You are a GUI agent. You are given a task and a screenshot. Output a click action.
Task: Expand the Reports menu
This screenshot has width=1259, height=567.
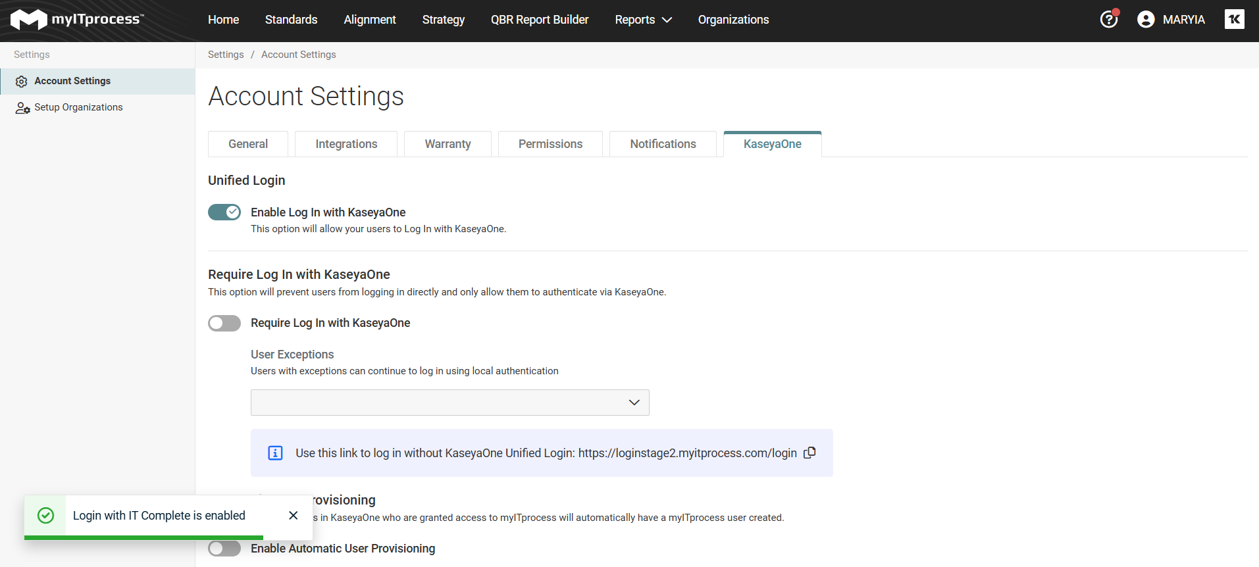643,20
